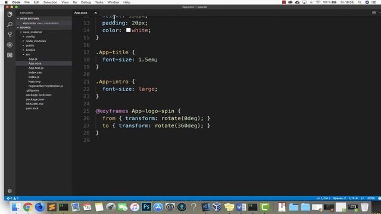381x214 pixels.
Task: Open the Trash in the dock
Action: (x=364, y=207)
